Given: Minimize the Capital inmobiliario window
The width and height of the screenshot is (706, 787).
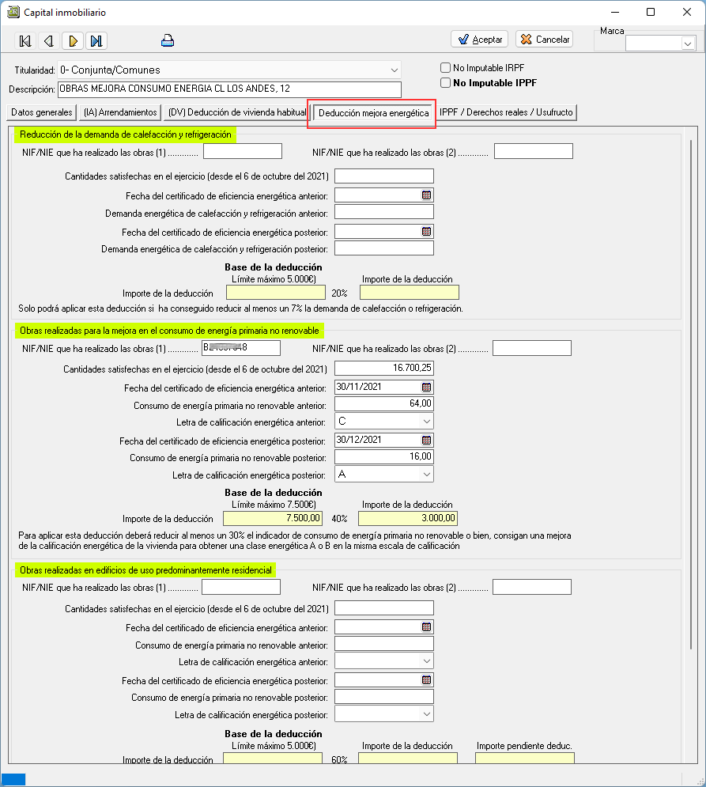Looking at the screenshot, I should tap(615, 12).
